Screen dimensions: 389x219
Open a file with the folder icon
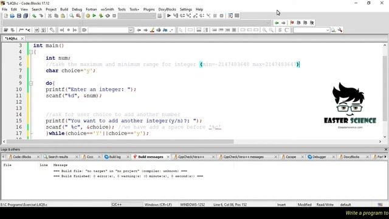12,16
